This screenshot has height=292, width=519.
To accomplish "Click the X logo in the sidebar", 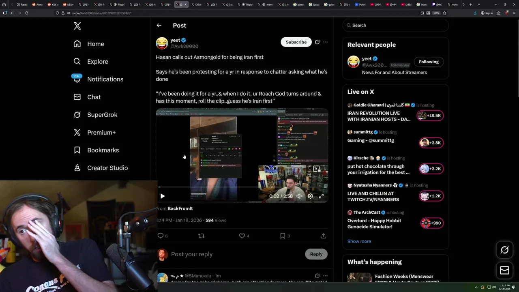I will pyautogui.click(x=77, y=26).
